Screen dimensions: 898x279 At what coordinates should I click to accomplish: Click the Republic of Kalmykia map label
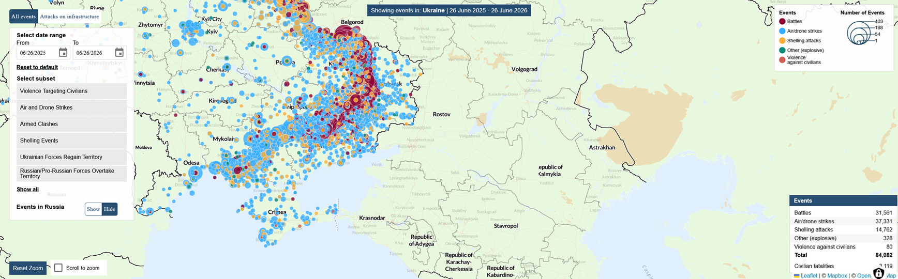pyautogui.click(x=550, y=171)
